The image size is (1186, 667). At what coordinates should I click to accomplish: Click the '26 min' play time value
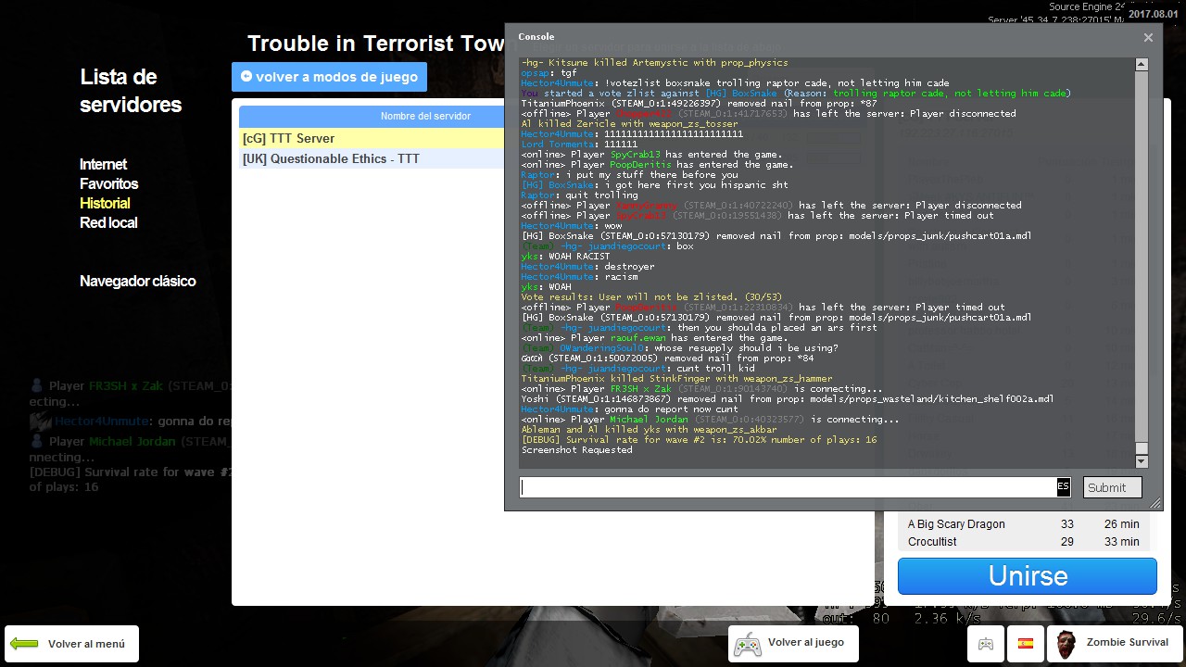pyautogui.click(x=1121, y=524)
